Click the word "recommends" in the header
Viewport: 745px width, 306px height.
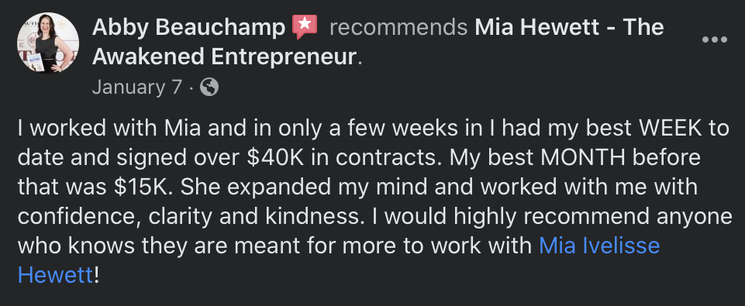coord(398,27)
